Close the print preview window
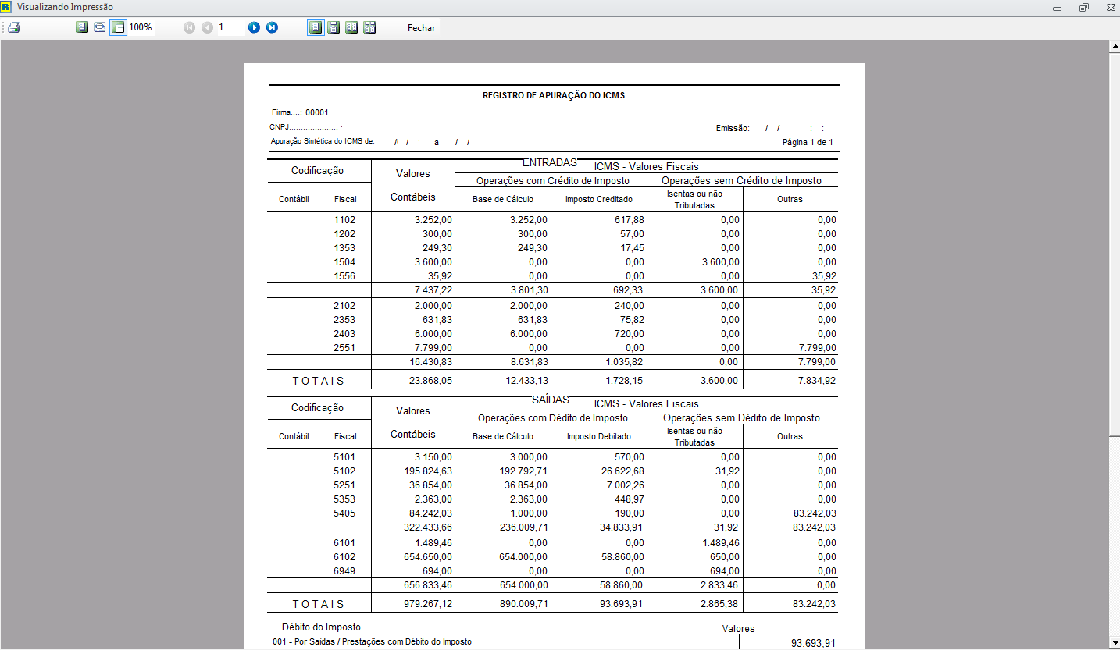Viewport: 1120px width, 650px height. (1109, 8)
